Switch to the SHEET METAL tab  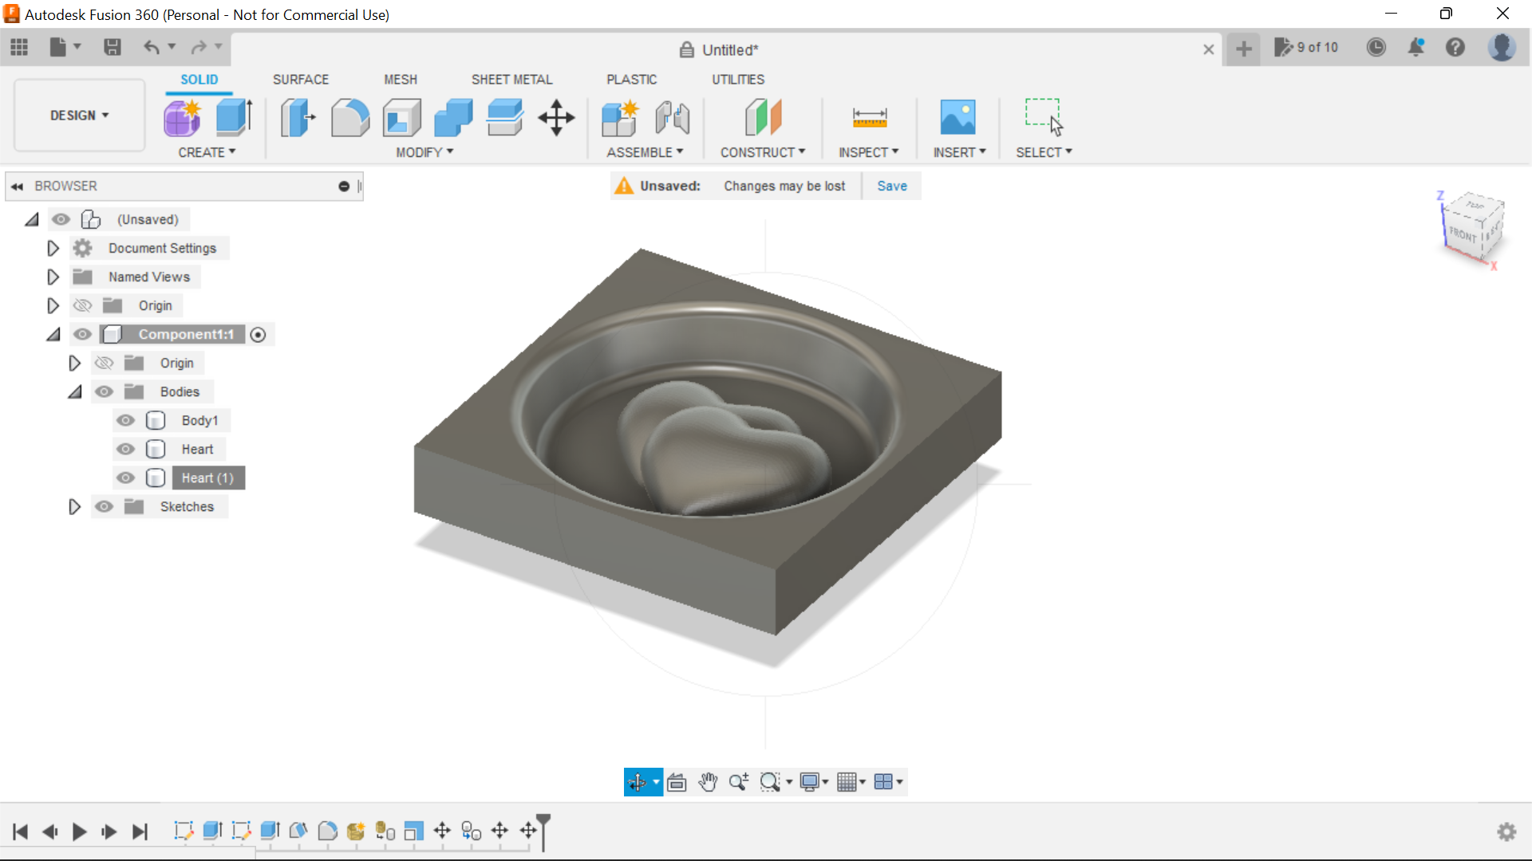pos(511,79)
